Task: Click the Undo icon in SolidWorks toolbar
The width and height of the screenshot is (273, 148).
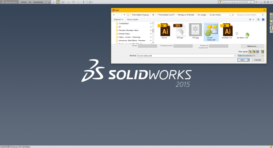Action: [73, 2]
